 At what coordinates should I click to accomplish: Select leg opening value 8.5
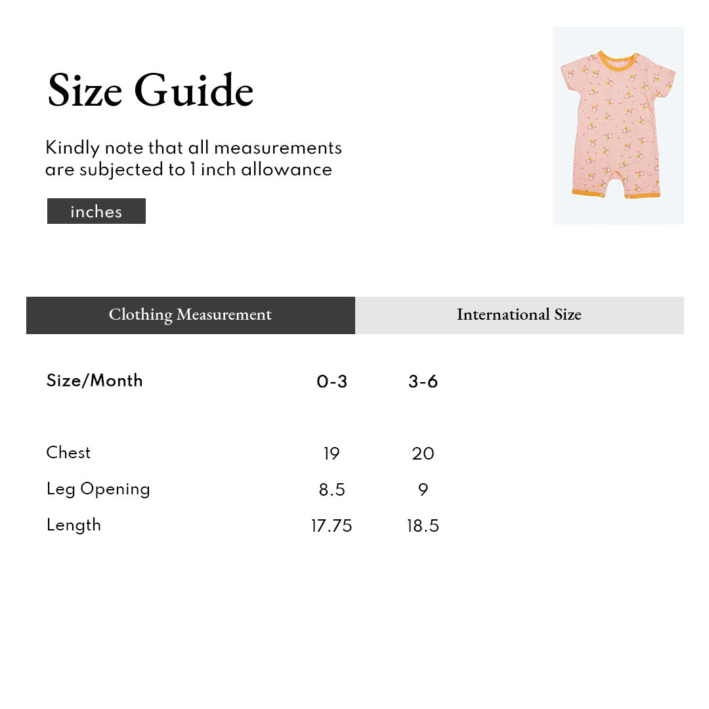coord(332,490)
